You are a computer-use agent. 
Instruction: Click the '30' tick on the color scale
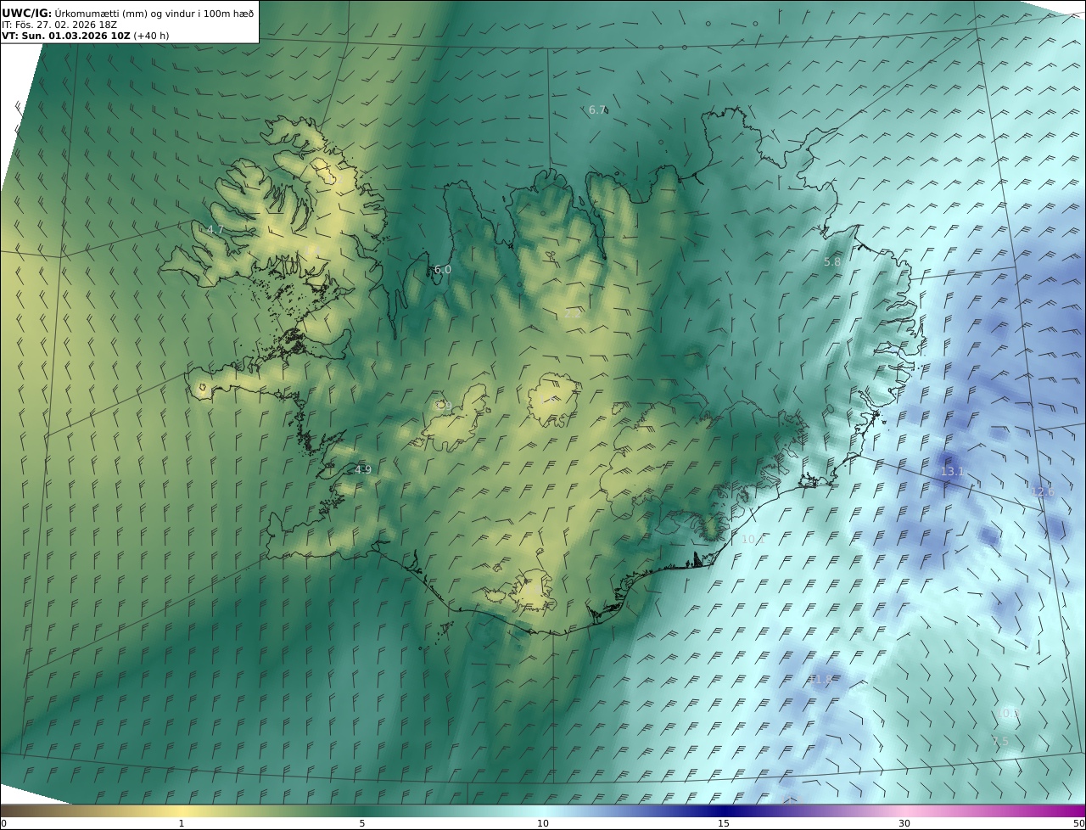904,823
